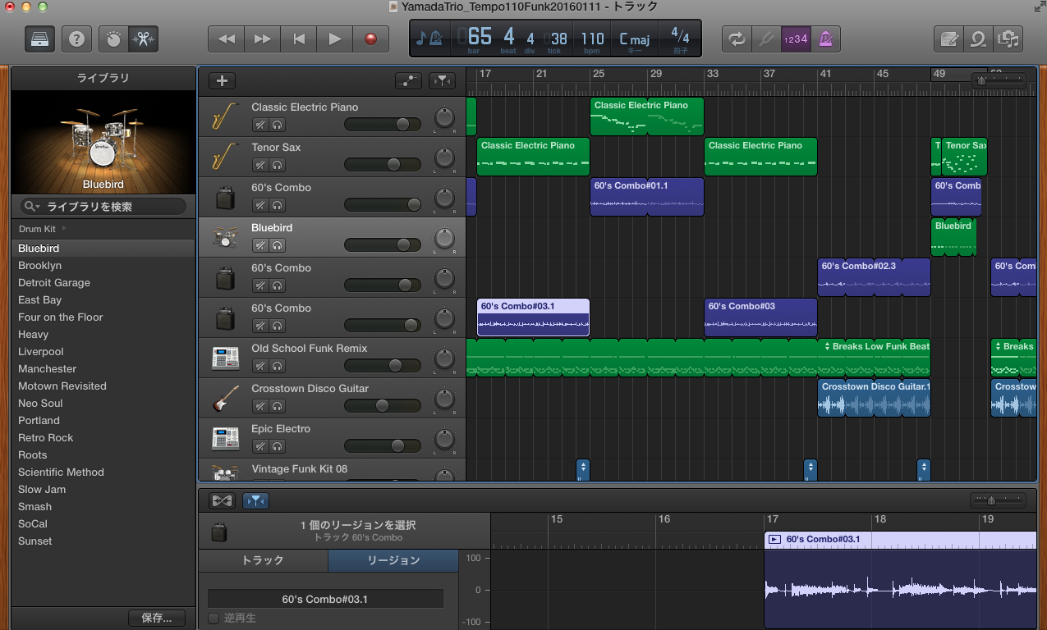This screenshot has height=630, width=1047.
Task: Enable the metronome click
Action: [x=825, y=39]
